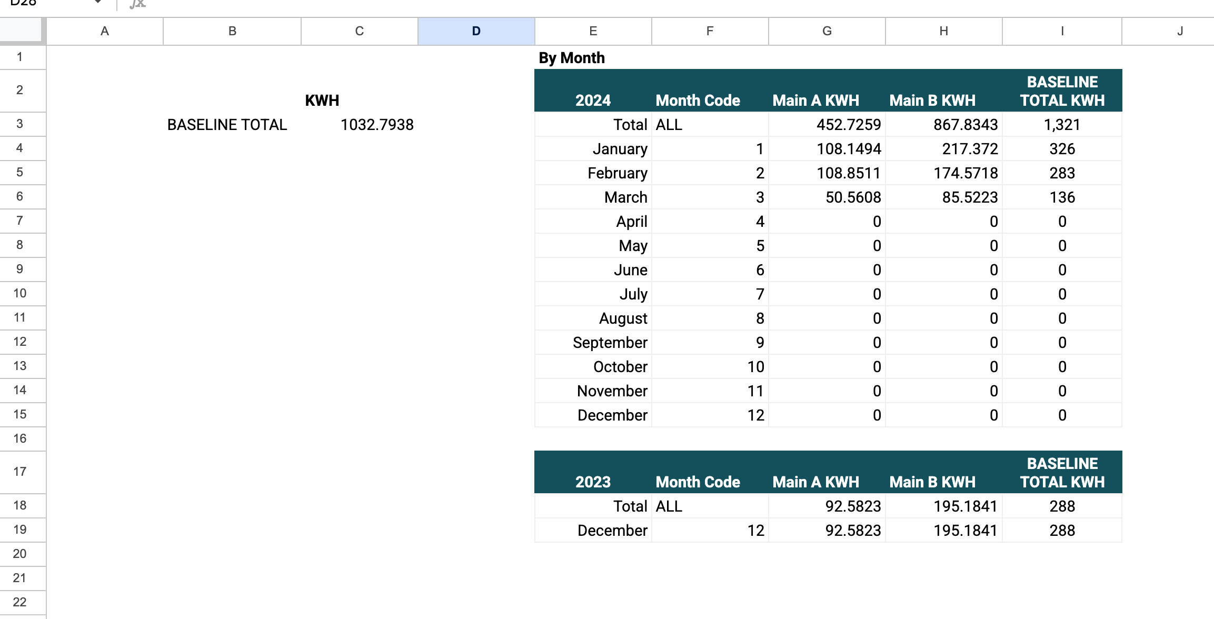
Task: Select February Main B value 174.5718
Action: pos(965,173)
